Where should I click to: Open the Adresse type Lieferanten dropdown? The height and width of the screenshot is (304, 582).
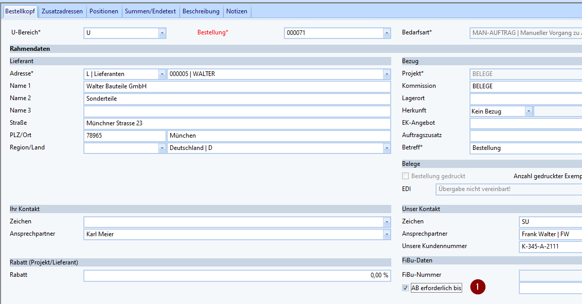[x=162, y=74]
